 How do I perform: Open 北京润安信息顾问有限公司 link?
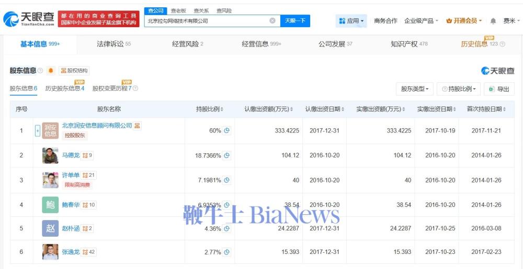click(x=97, y=126)
